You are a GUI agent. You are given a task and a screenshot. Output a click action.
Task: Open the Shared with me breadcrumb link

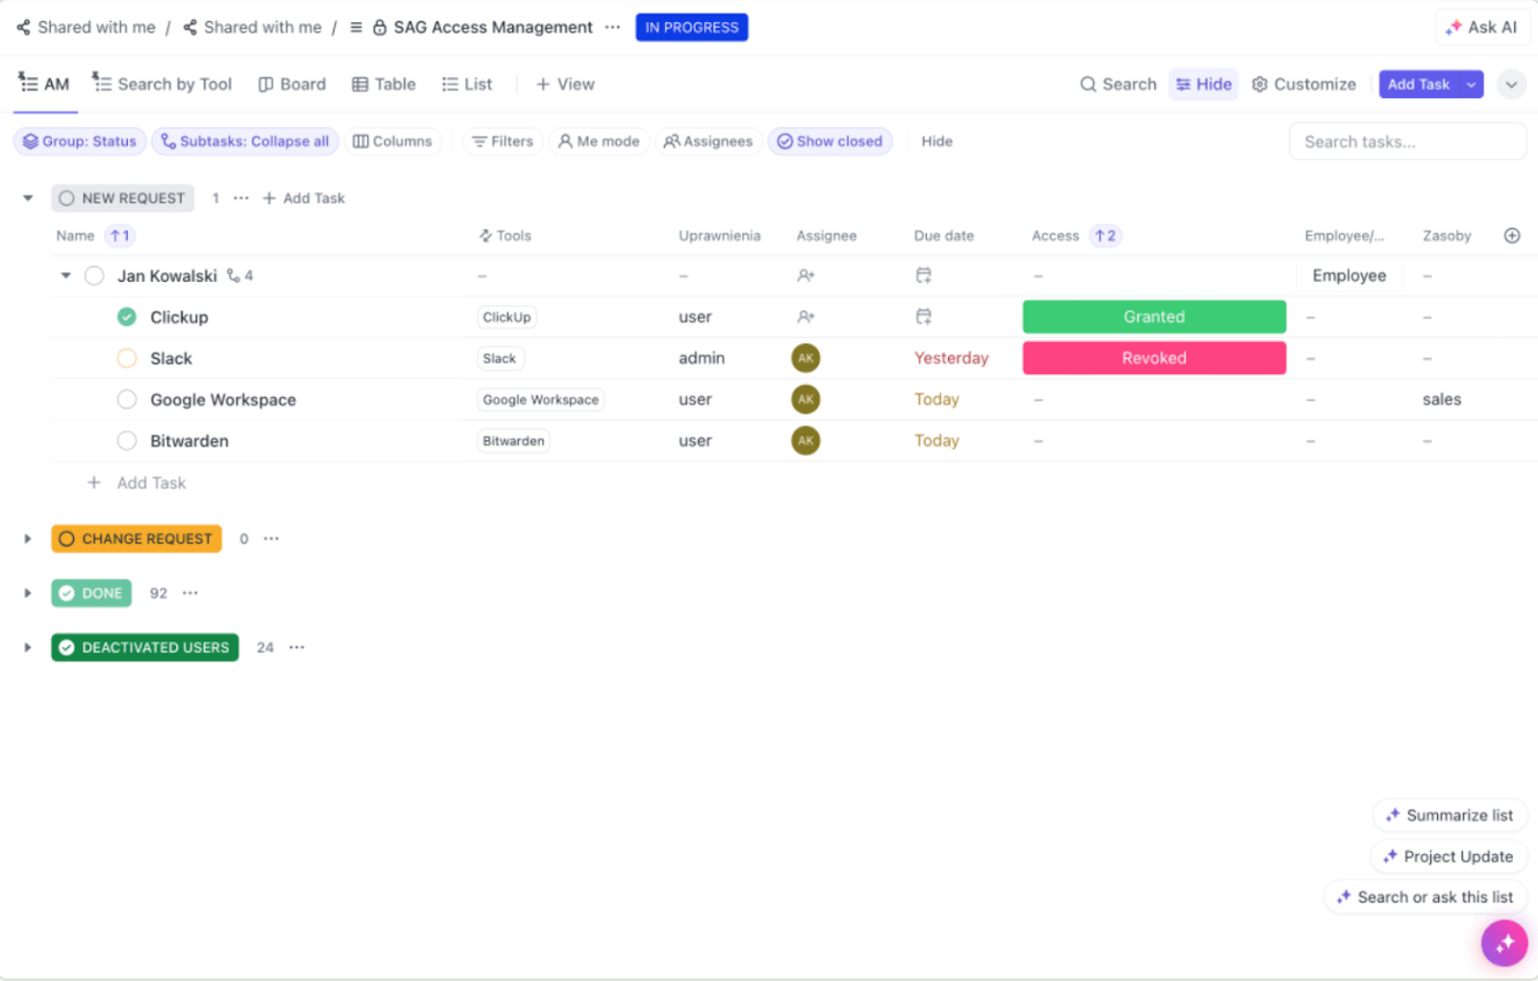(95, 26)
